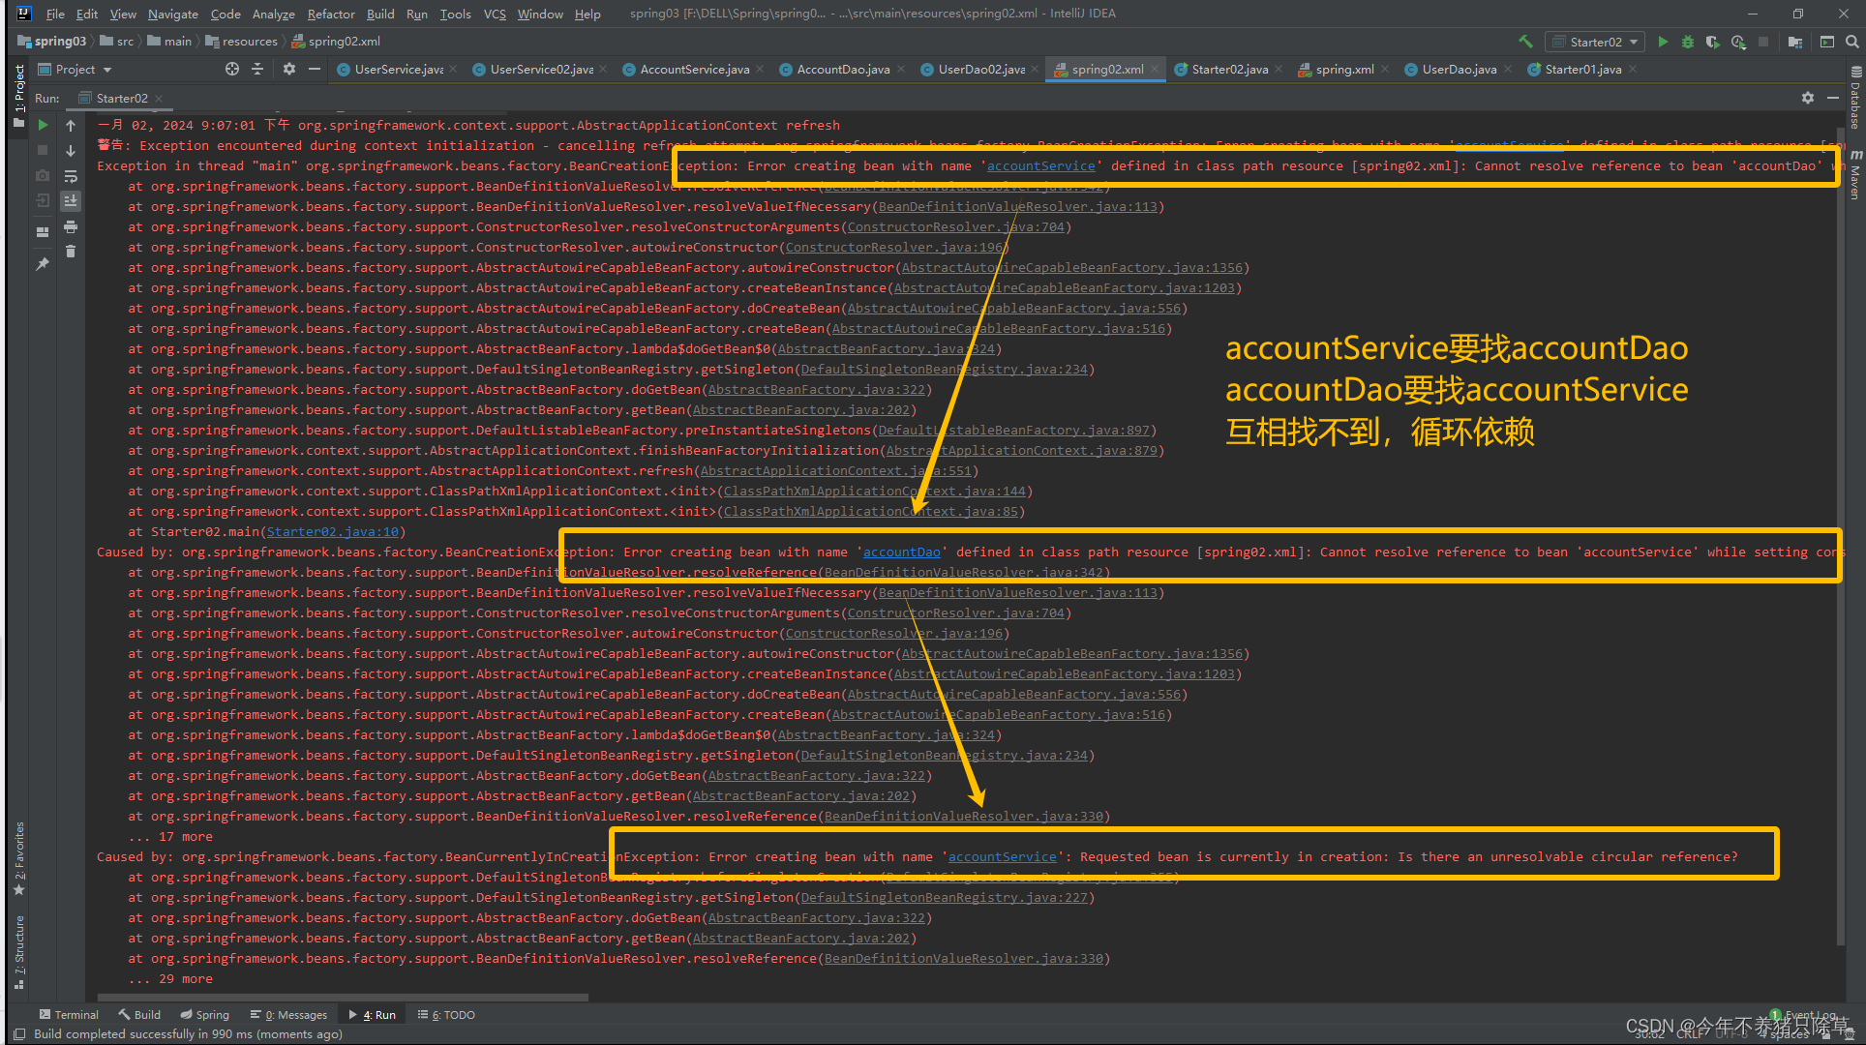Run with Coverage using the shield icon
The width and height of the screenshot is (1866, 1045).
[1713, 42]
